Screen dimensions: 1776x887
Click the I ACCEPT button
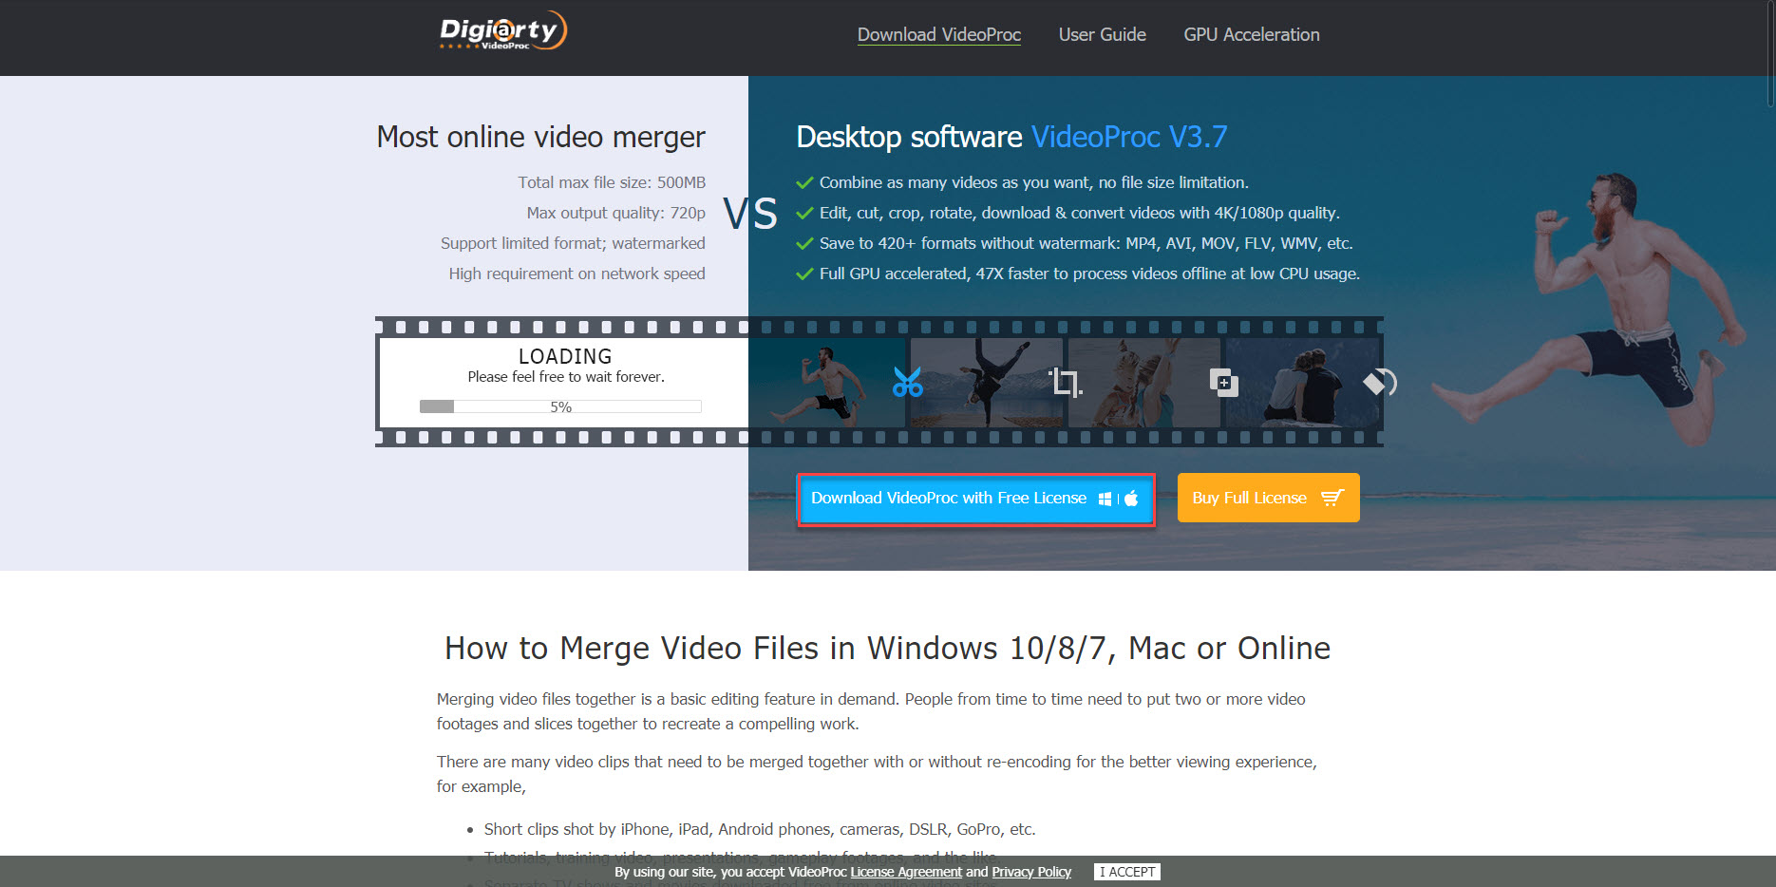(1127, 872)
